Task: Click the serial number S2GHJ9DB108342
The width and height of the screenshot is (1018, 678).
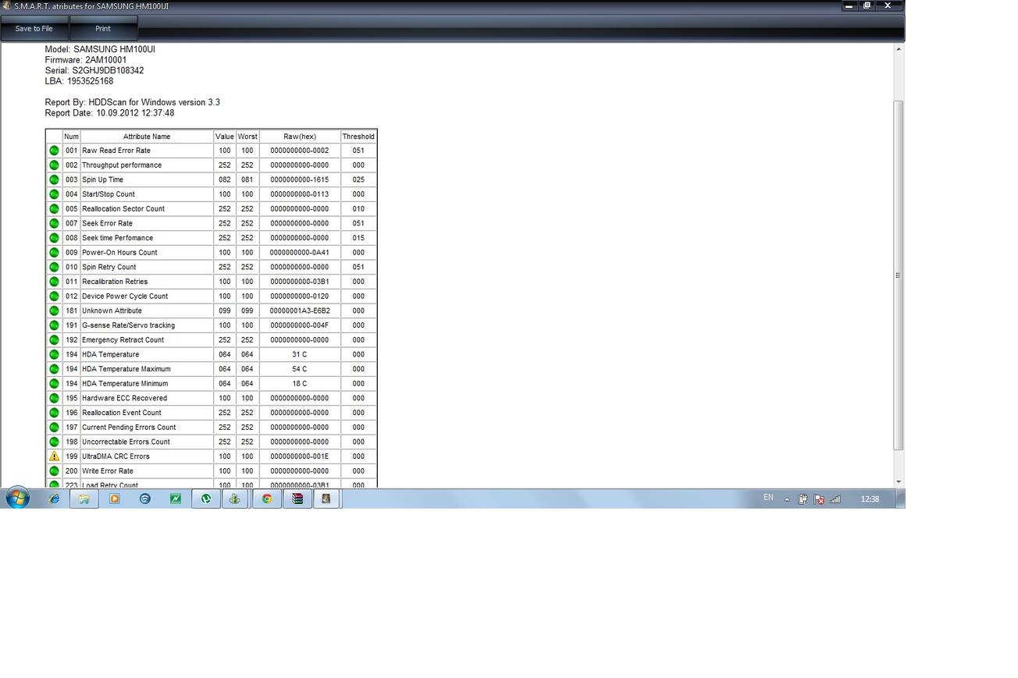Action: 108,70
